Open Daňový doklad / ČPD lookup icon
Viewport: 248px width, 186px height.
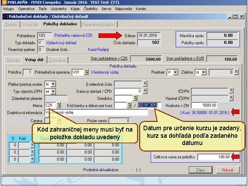point(145,91)
